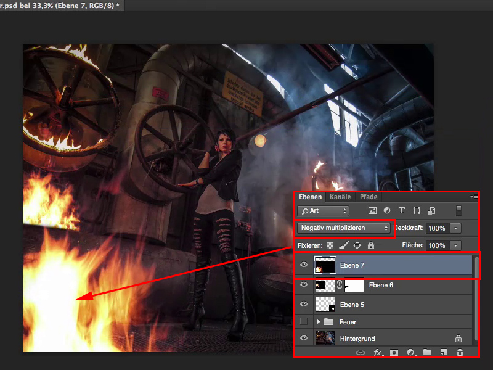The image size is (493, 370).
Task: Lock image pixels brush icon
Action: tap(344, 245)
